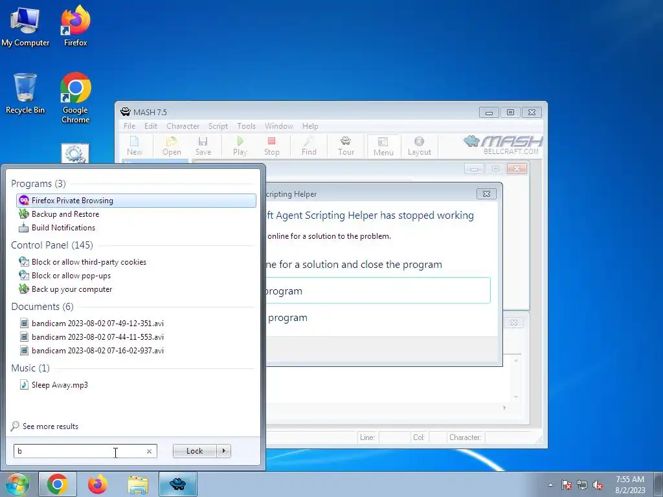Launch the Tour from MASH toolbar
Viewport: 663px width, 497px height.
coord(346,146)
